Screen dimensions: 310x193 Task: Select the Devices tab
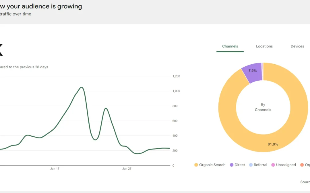[x=297, y=46]
